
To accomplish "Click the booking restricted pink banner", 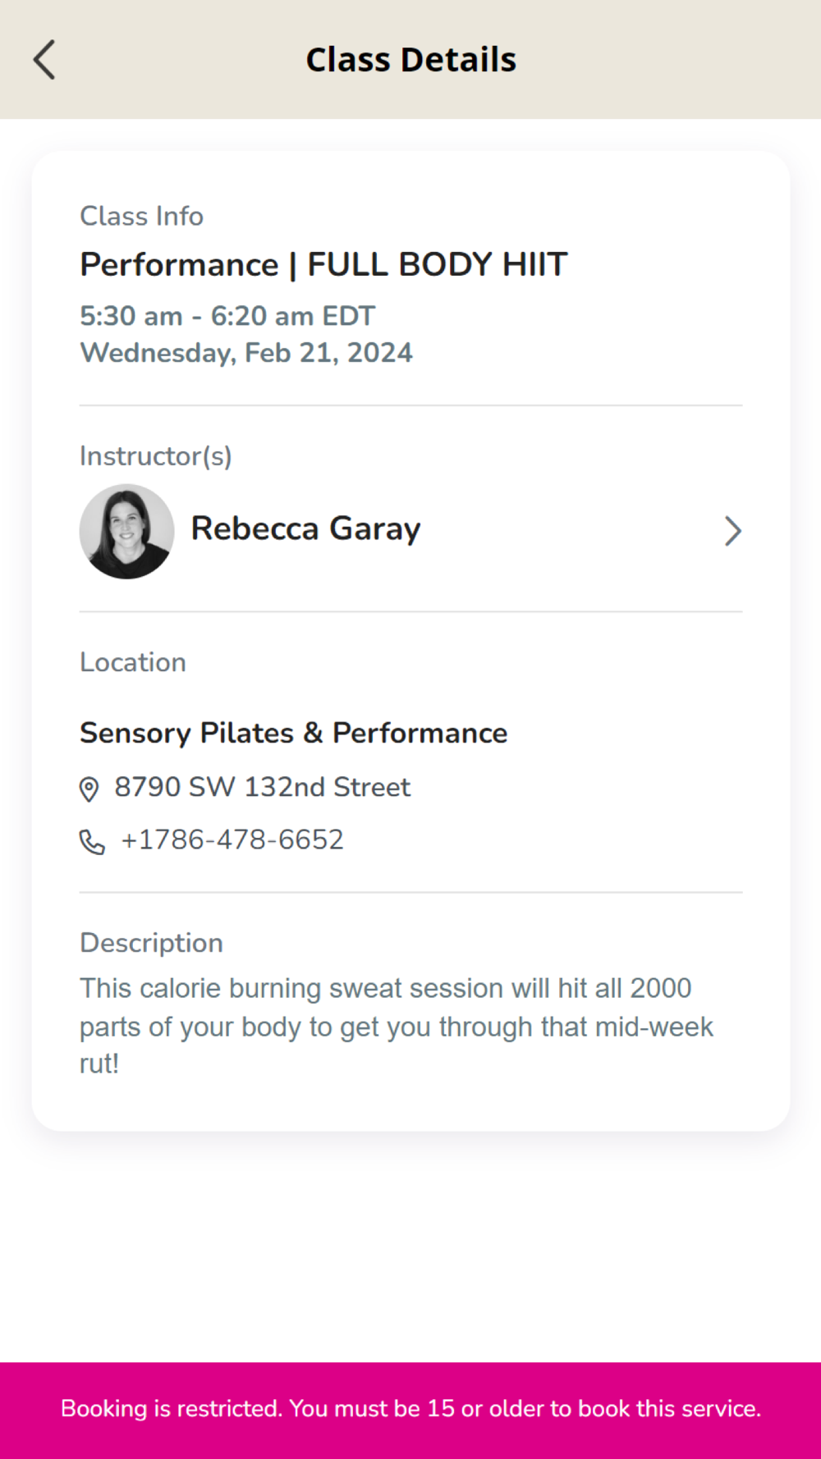I will coord(410,1409).
